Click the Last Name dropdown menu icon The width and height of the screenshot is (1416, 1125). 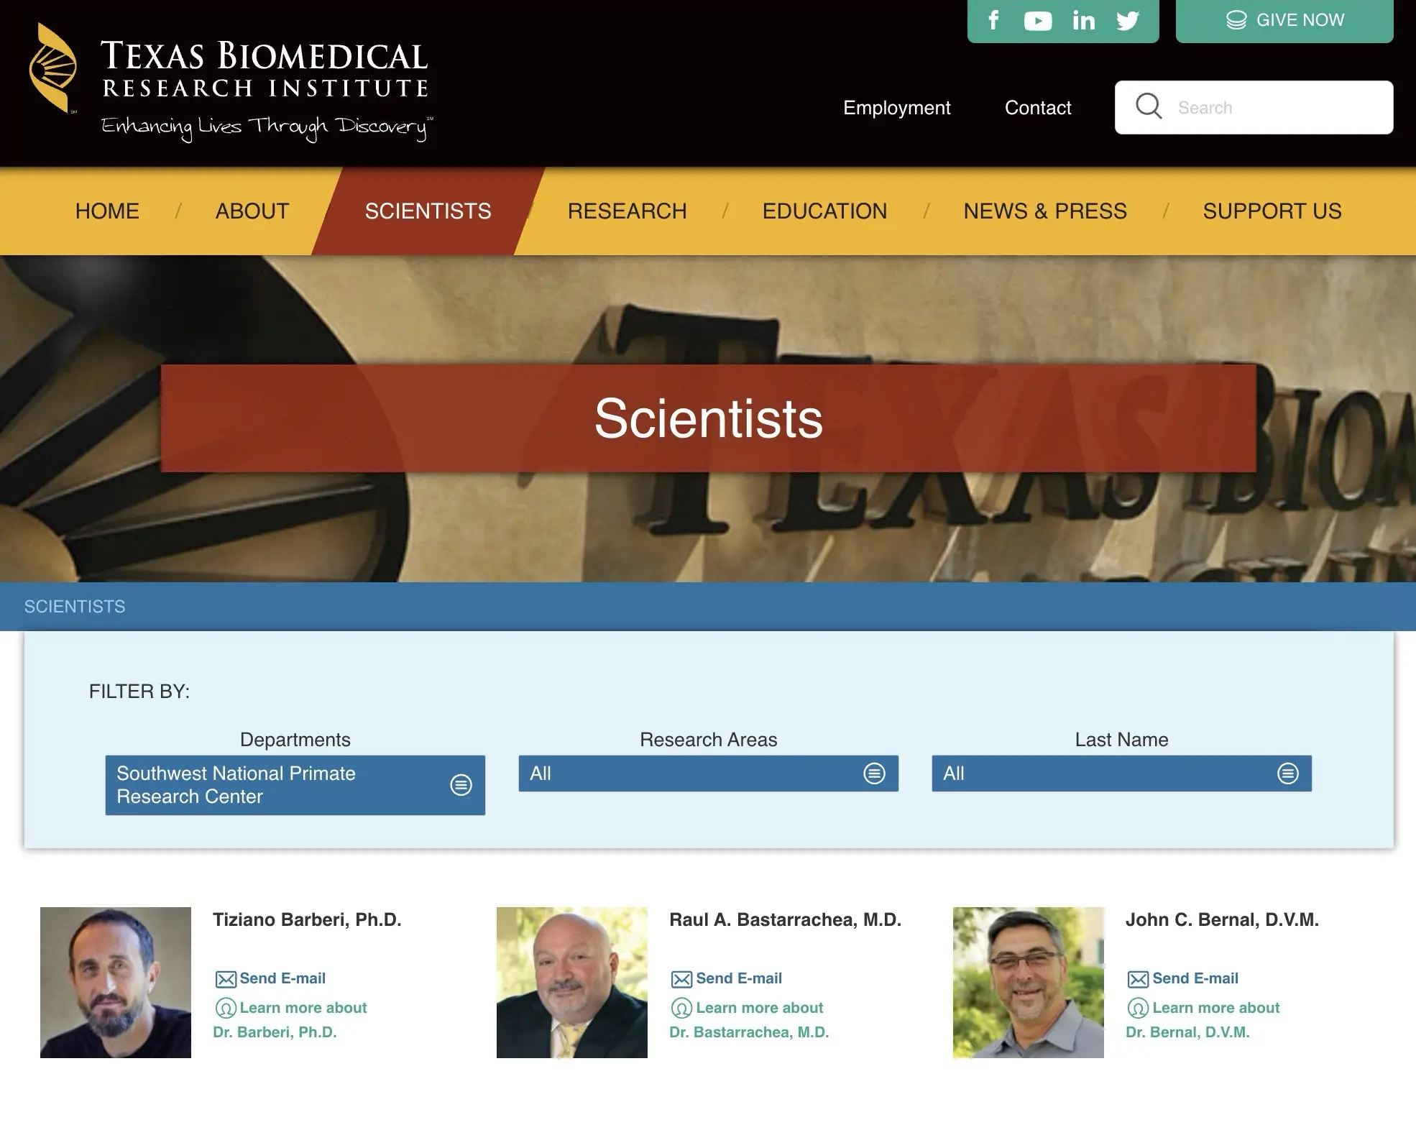(1287, 773)
